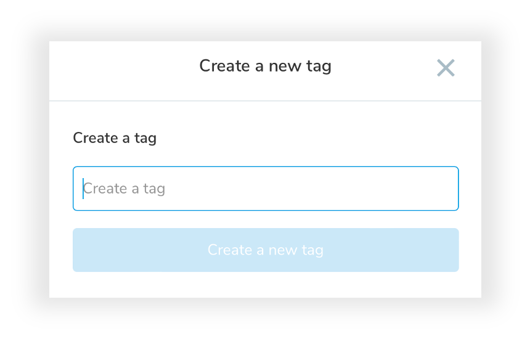Image resolution: width=530 pixels, height=339 pixels.
Task: Click the placeholder text "Create a tag"
Action: (124, 189)
